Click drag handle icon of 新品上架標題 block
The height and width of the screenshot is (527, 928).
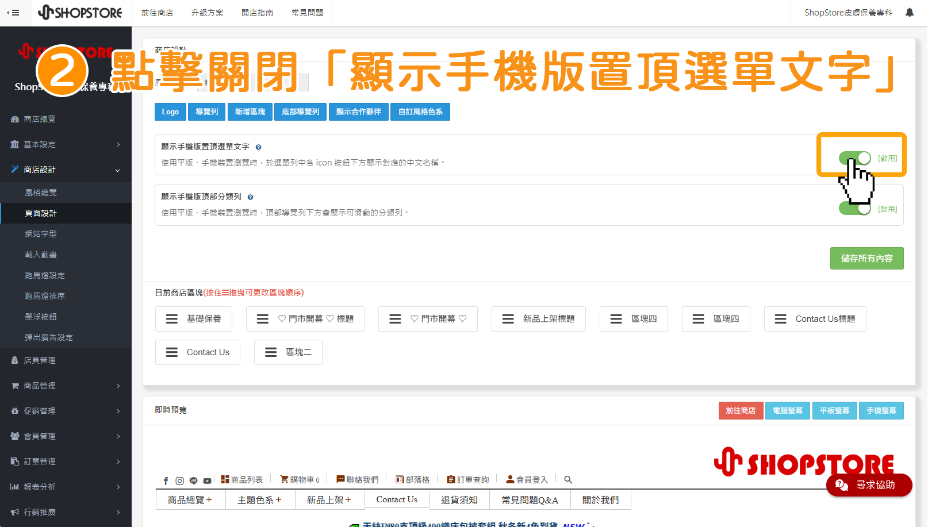click(x=508, y=319)
